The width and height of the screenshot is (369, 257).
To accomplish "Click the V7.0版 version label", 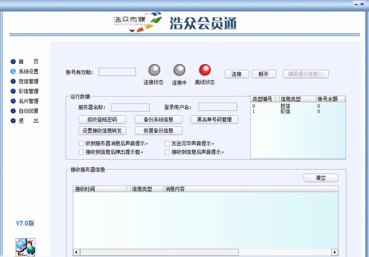I will 25,223.
